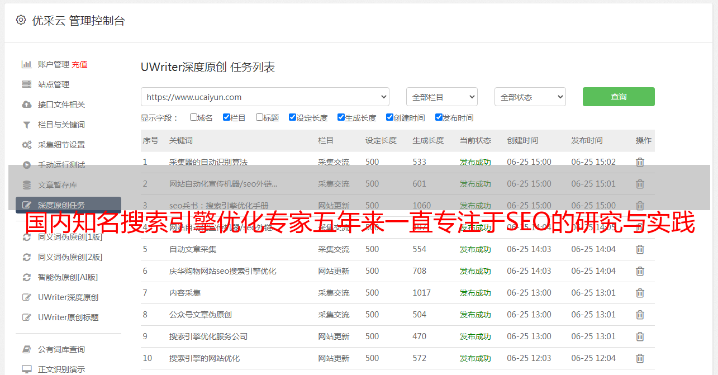Click the 公有词库查询 book icon

pyautogui.click(x=26, y=349)
